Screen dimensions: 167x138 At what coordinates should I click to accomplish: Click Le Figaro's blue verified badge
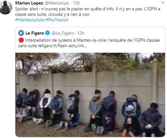pyautogui.click(x=48, y=33)
